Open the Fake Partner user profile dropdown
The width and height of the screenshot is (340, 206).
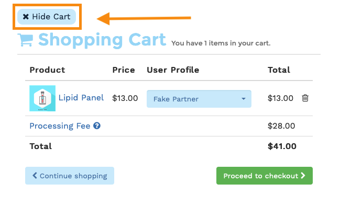click(199, 99)
